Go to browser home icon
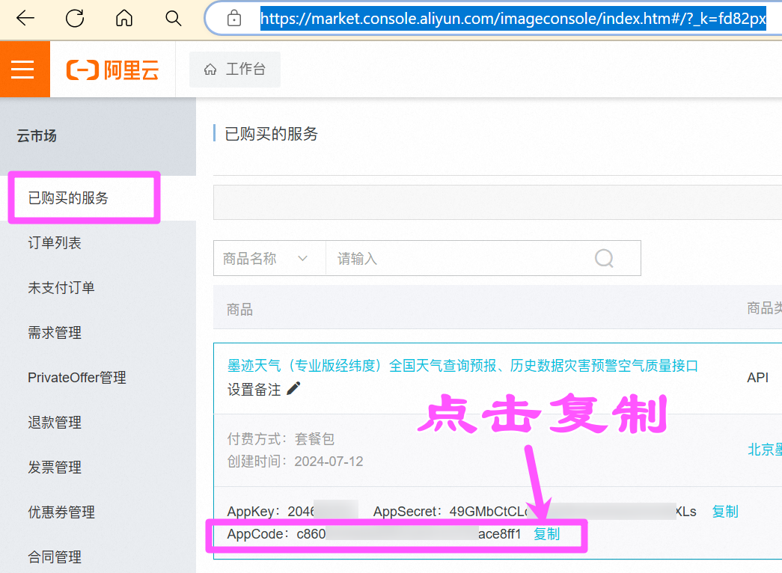Screen dimensions: 782x573 click(x=124, y=19)
